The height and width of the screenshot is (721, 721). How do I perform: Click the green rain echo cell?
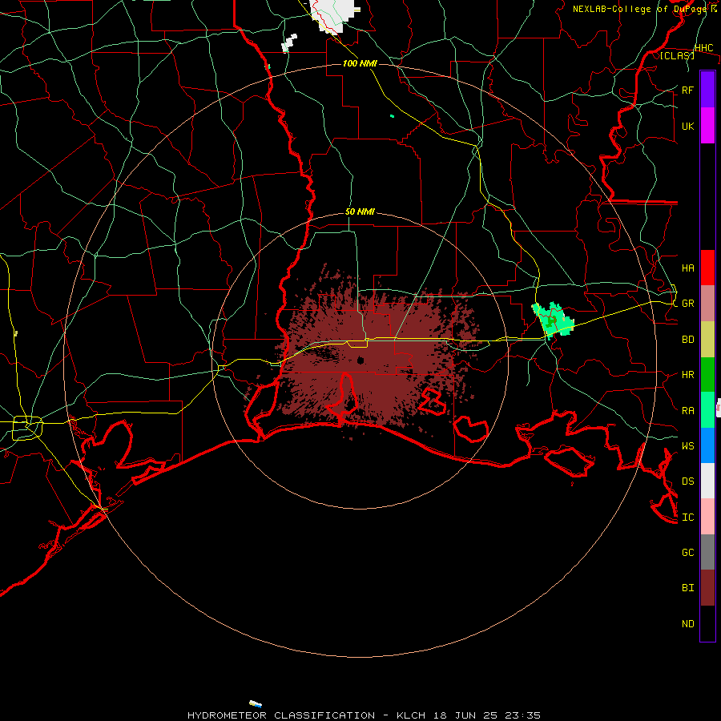click(x=553, y=320)
